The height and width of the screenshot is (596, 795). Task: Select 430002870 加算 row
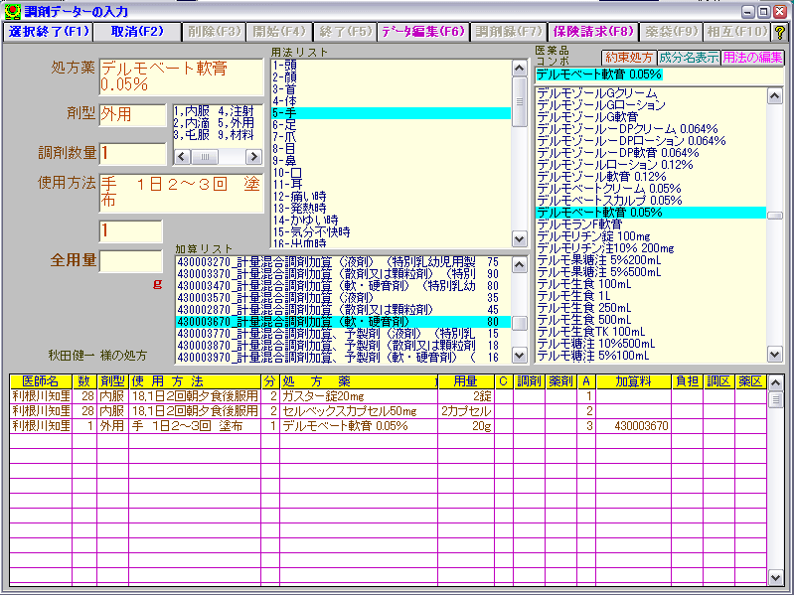(x=343, y=310)
